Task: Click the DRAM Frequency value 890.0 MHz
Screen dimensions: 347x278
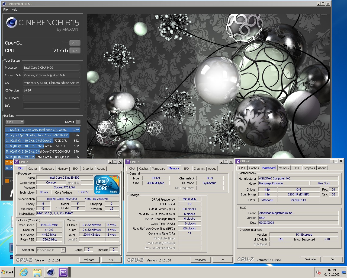Action: pos(189,199)
